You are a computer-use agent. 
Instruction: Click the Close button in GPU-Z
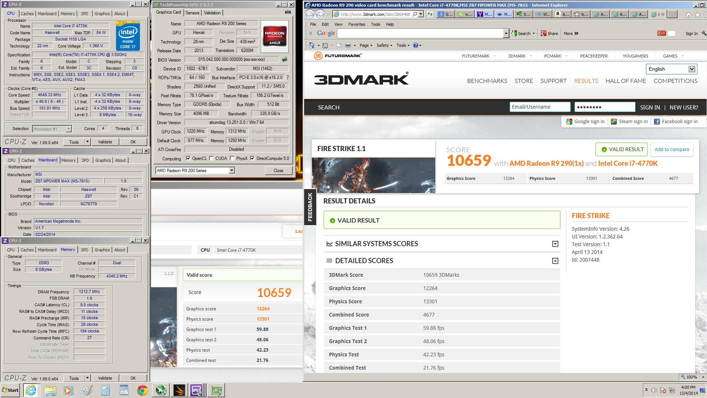point(278,170)
